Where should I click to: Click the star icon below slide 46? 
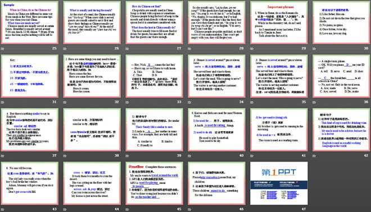[x=189, y=209]
